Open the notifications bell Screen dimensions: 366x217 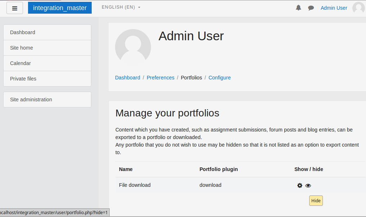tap(298, 8)
